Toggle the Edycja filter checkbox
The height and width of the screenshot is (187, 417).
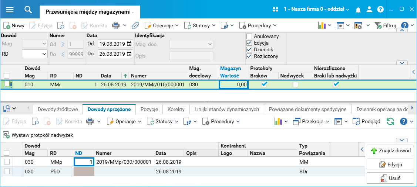[249, 43]
